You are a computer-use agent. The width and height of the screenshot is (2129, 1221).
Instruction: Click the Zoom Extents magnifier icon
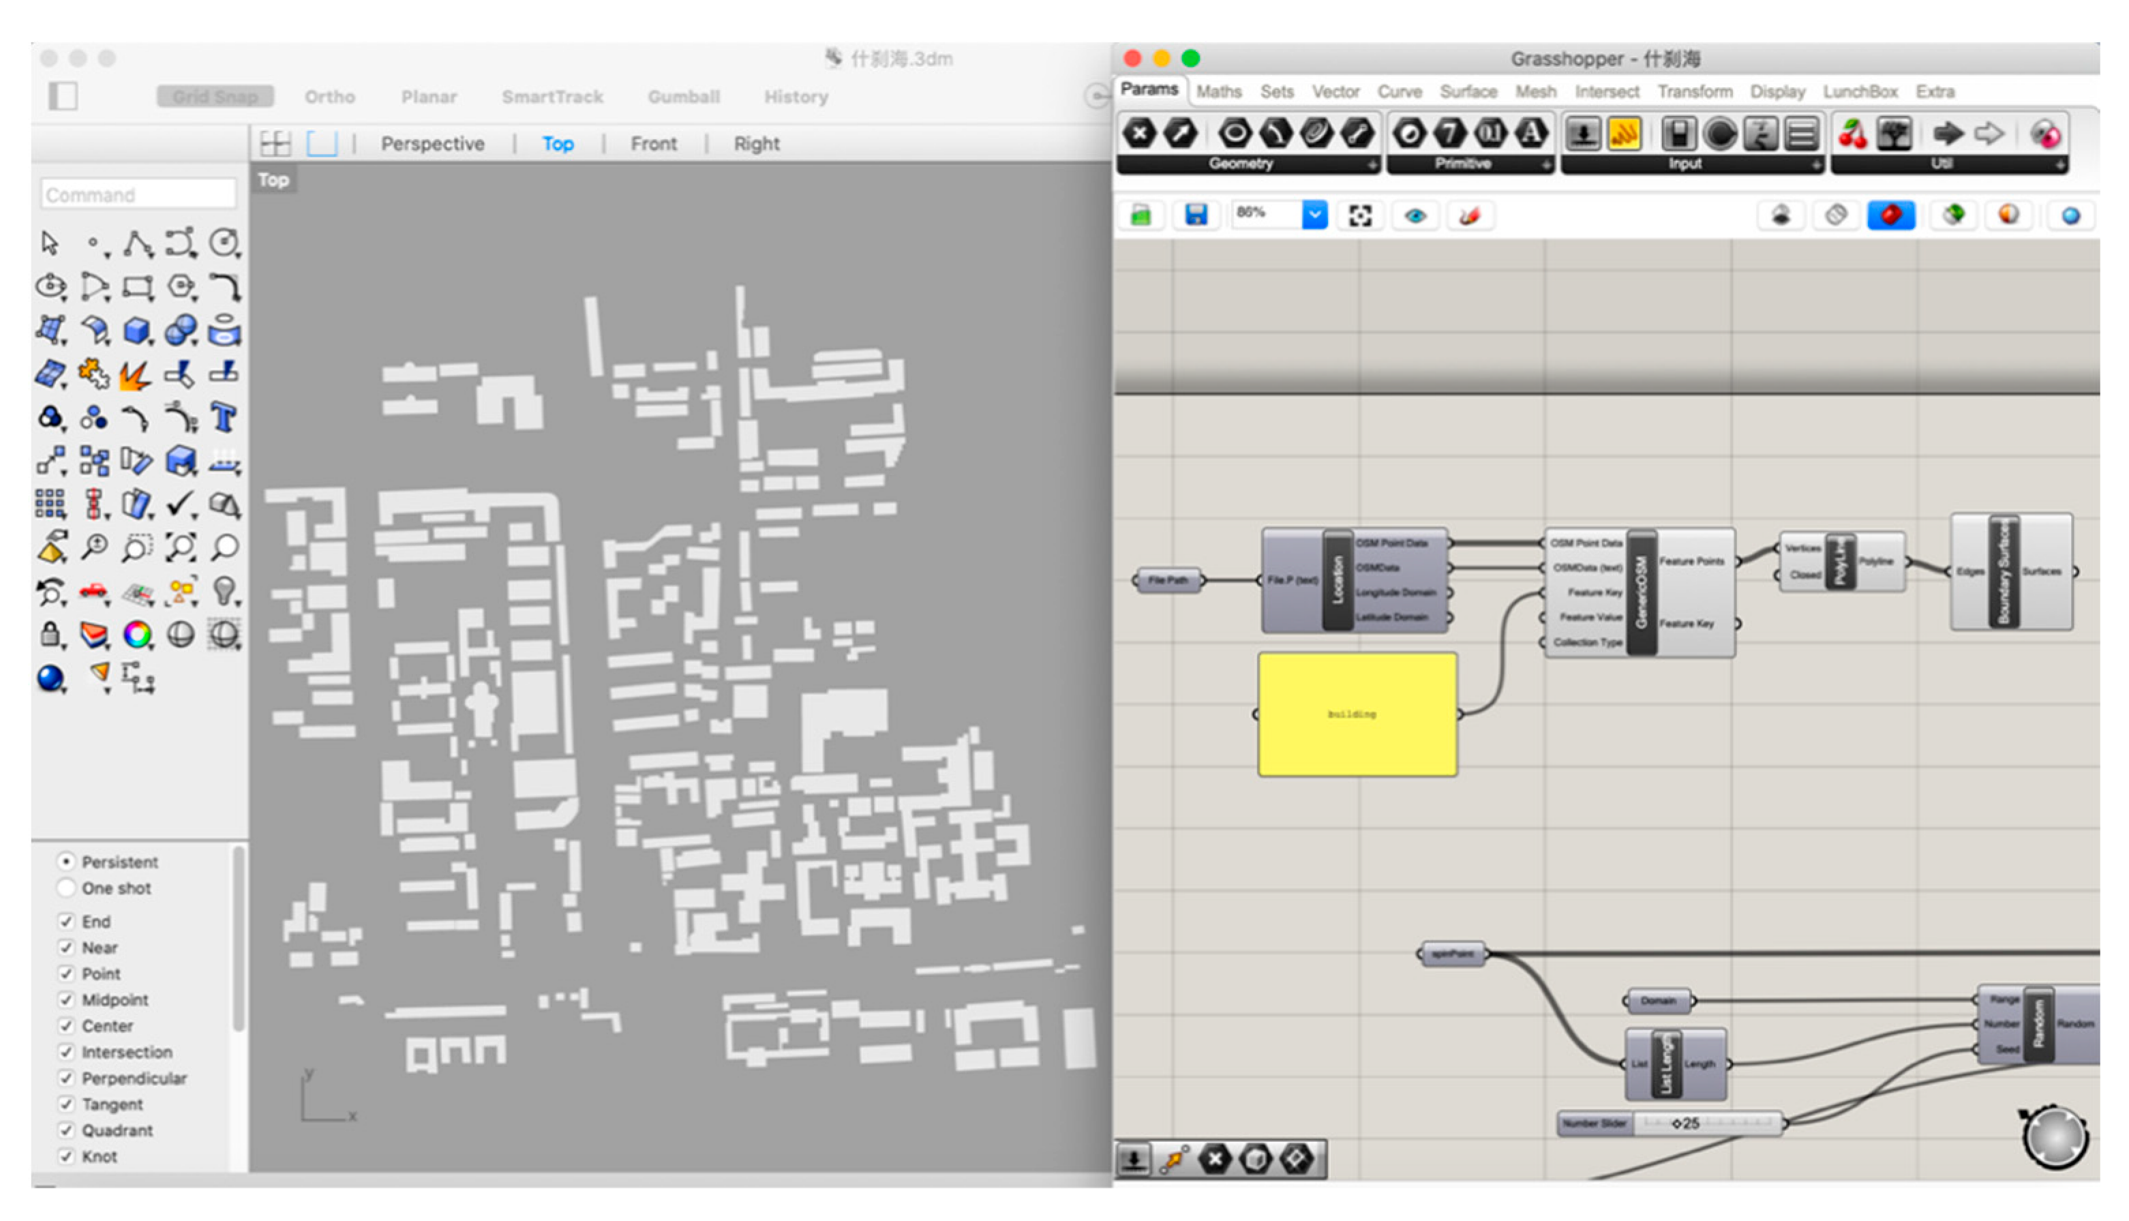click(180, 547)
